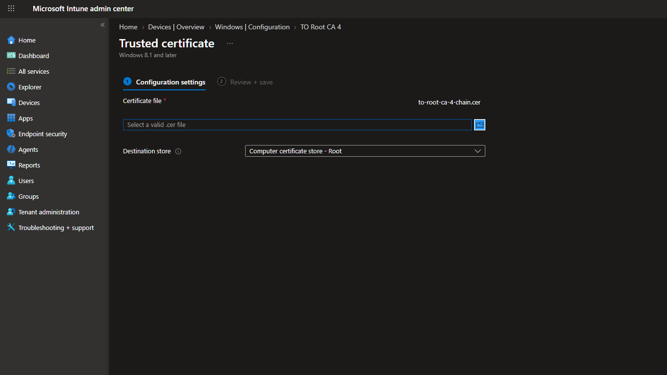Open Devices | Overview breadcrumb
The width and height of the screenshot is (667, 375).
(x=176, y=27)
